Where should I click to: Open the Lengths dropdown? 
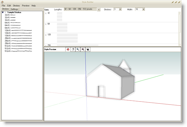(99, 10)
